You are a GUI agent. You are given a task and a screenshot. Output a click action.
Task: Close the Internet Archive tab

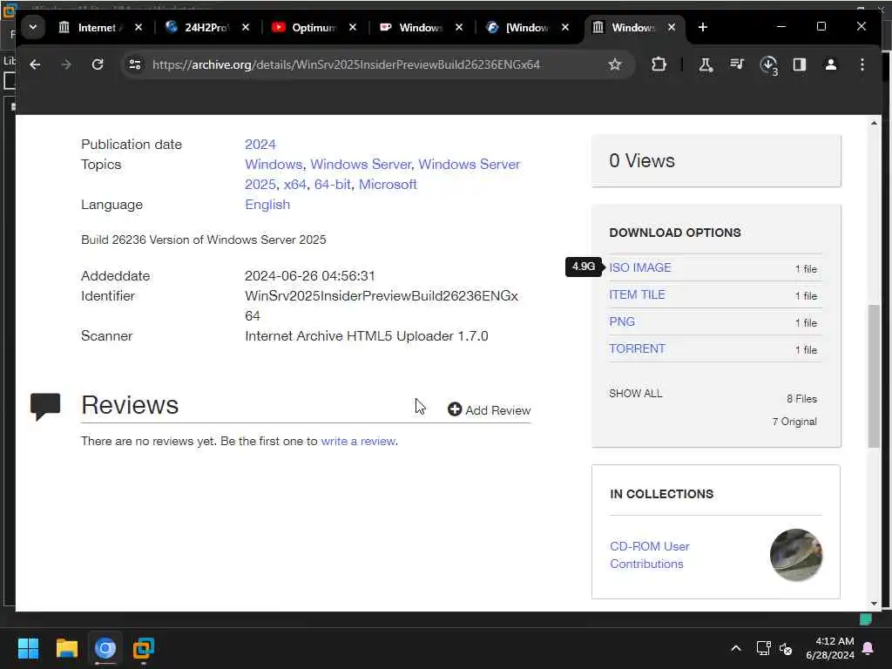[139, 27]
